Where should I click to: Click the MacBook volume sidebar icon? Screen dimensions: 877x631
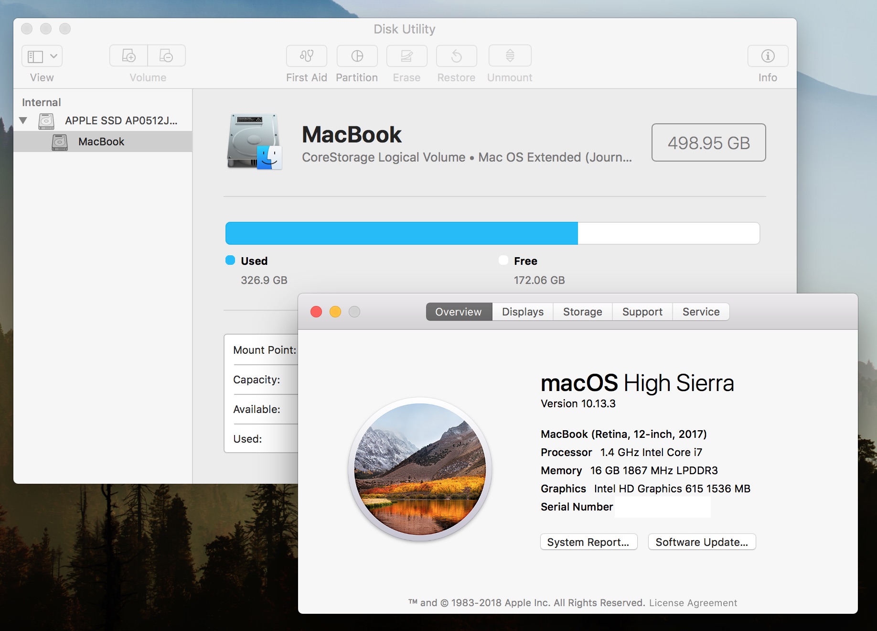click(x=60, y=142)
